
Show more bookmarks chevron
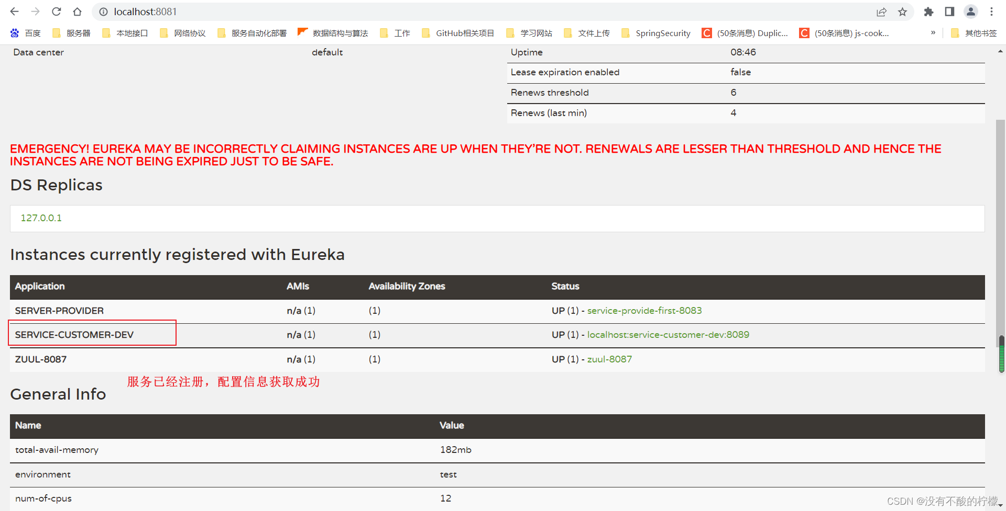point(933,32)
